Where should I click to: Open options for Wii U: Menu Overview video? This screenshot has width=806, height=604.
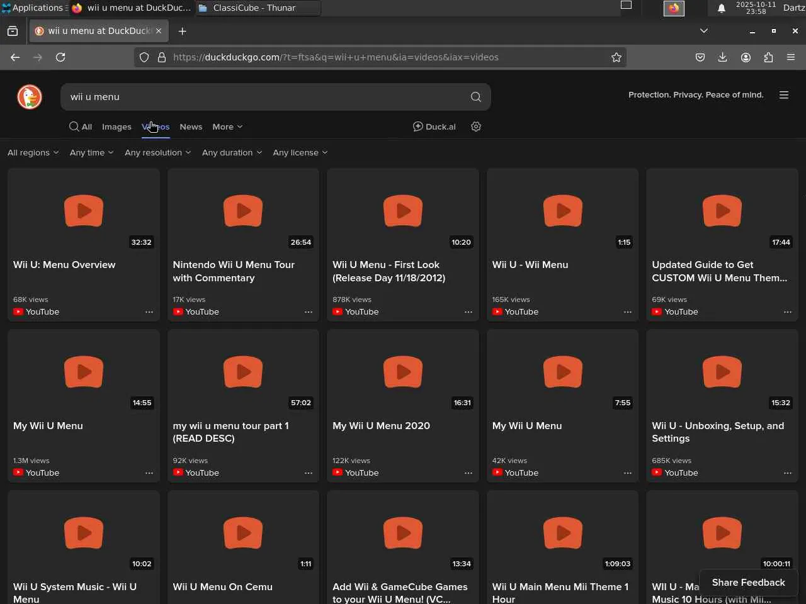[x=149, y=312]
